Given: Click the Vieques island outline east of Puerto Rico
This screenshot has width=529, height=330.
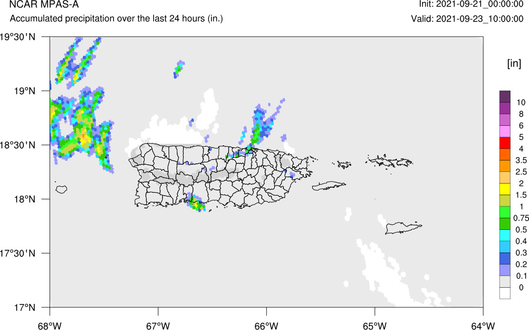Looking at the screenshot, I should pyautogui.click(x=328, y=186).
